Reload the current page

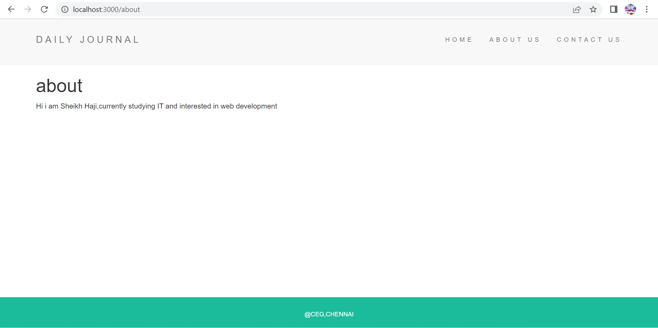(x=44, y=9)
